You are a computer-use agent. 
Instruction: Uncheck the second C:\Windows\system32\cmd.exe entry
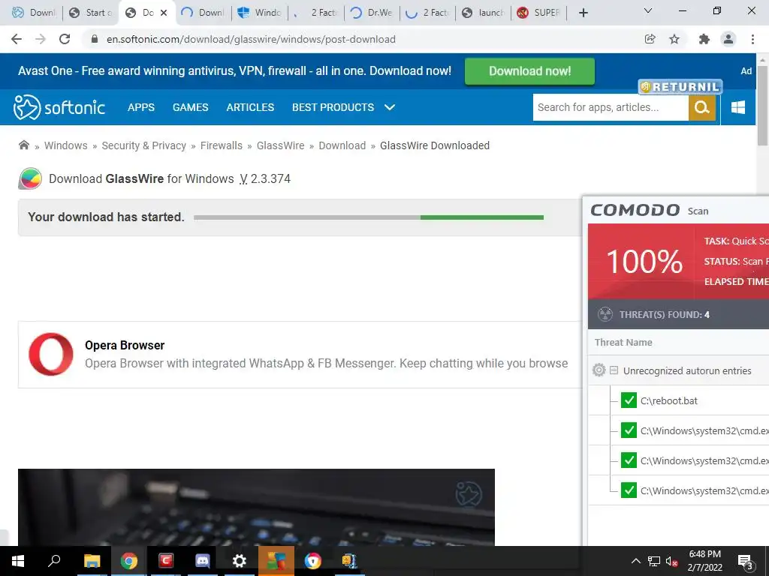click(629, 460)
